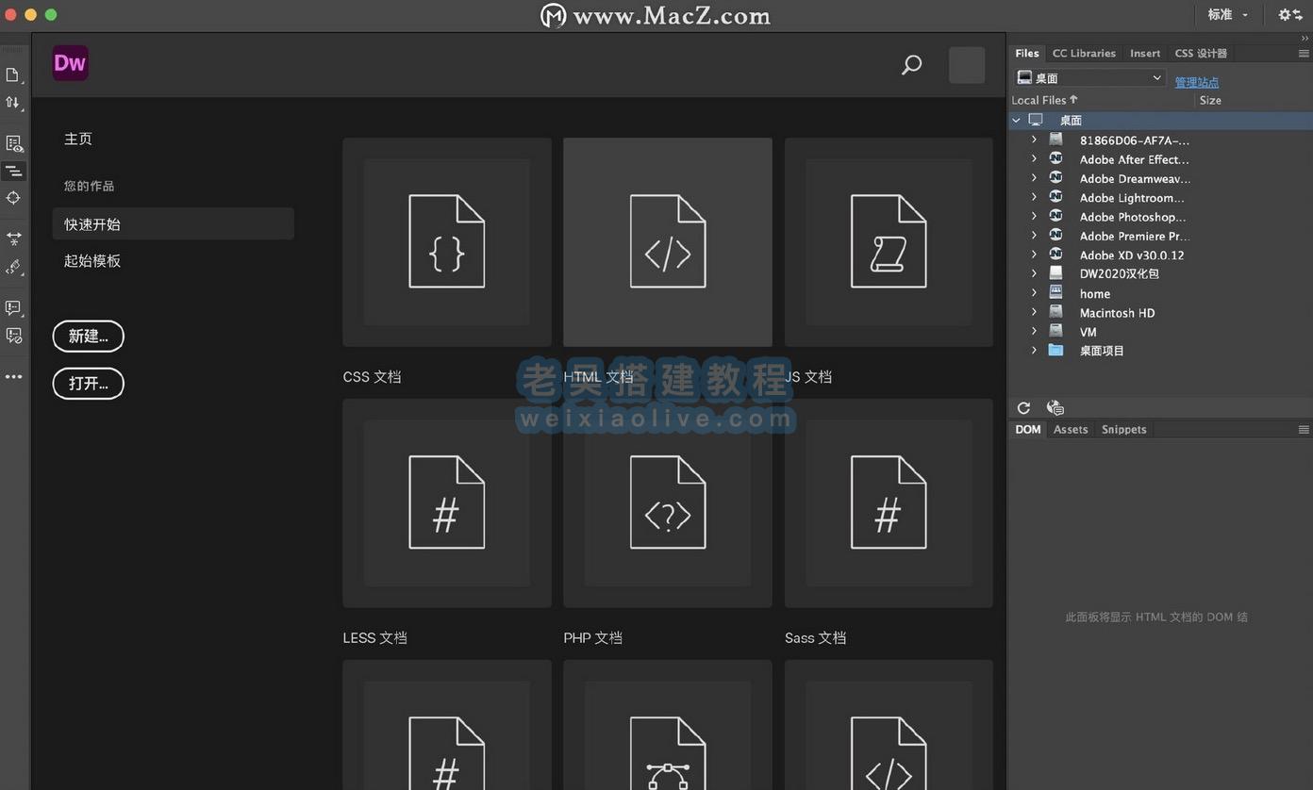
Task: Open the more options (...) icon at sidebar bottom
Action: [x=13, y=376]
